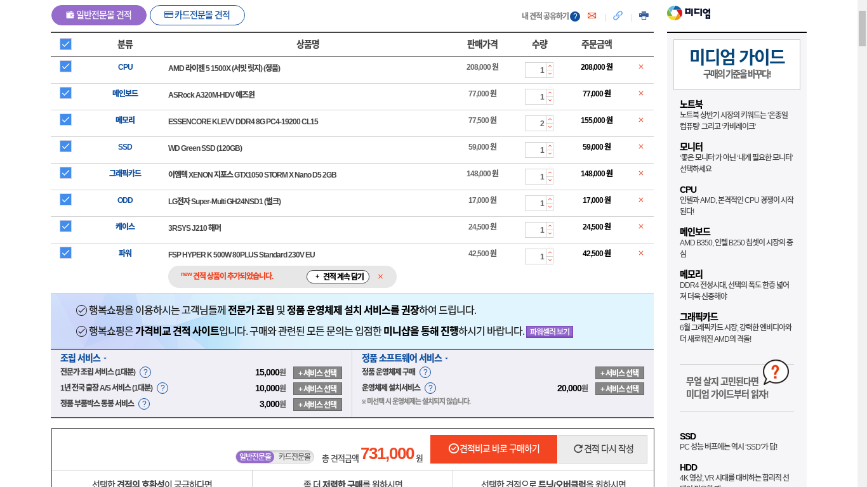Increase SSD quantity with up arrow
The width and height of the screenshot is (867, 487).
(x=550, y=146)
